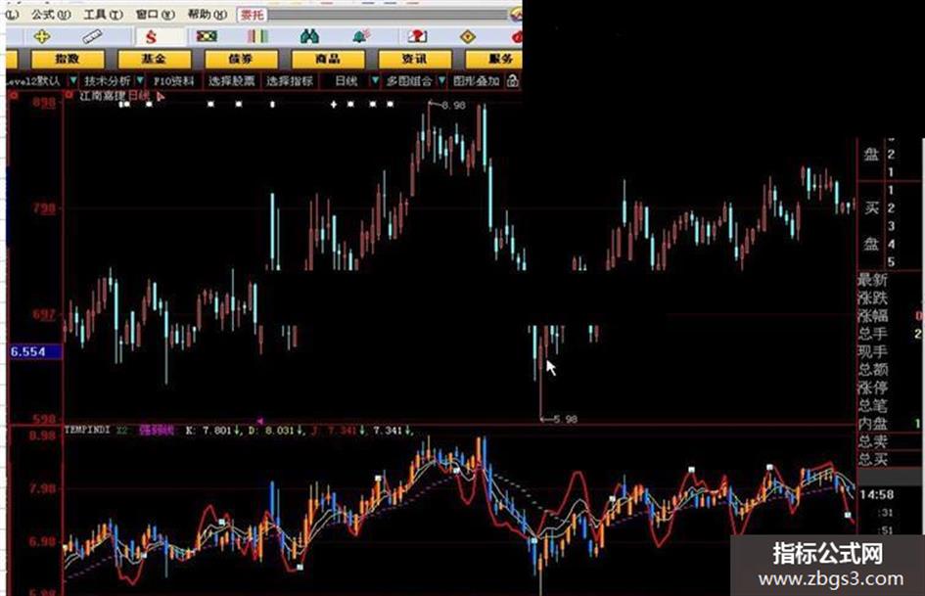Click the Level2默认 toolbar button

[35, 81]
